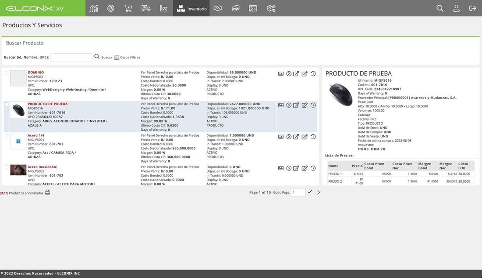Click the 'Page 1 of 10' indicator
Image resolution: width=482 pixels, height=278 pixels.
260,192
